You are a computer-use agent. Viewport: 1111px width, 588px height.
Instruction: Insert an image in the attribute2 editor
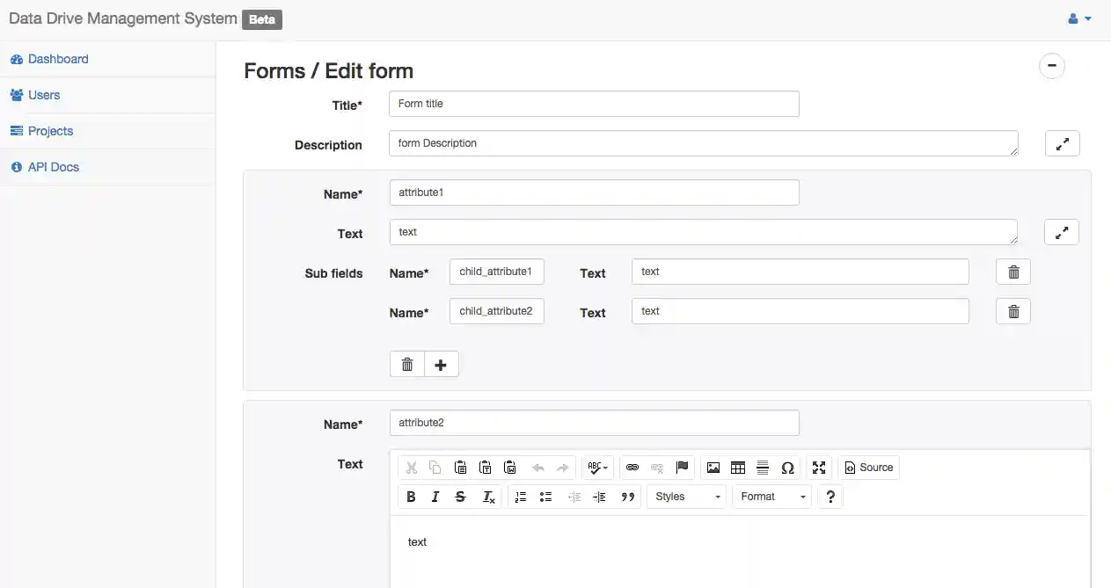point(713,467)
